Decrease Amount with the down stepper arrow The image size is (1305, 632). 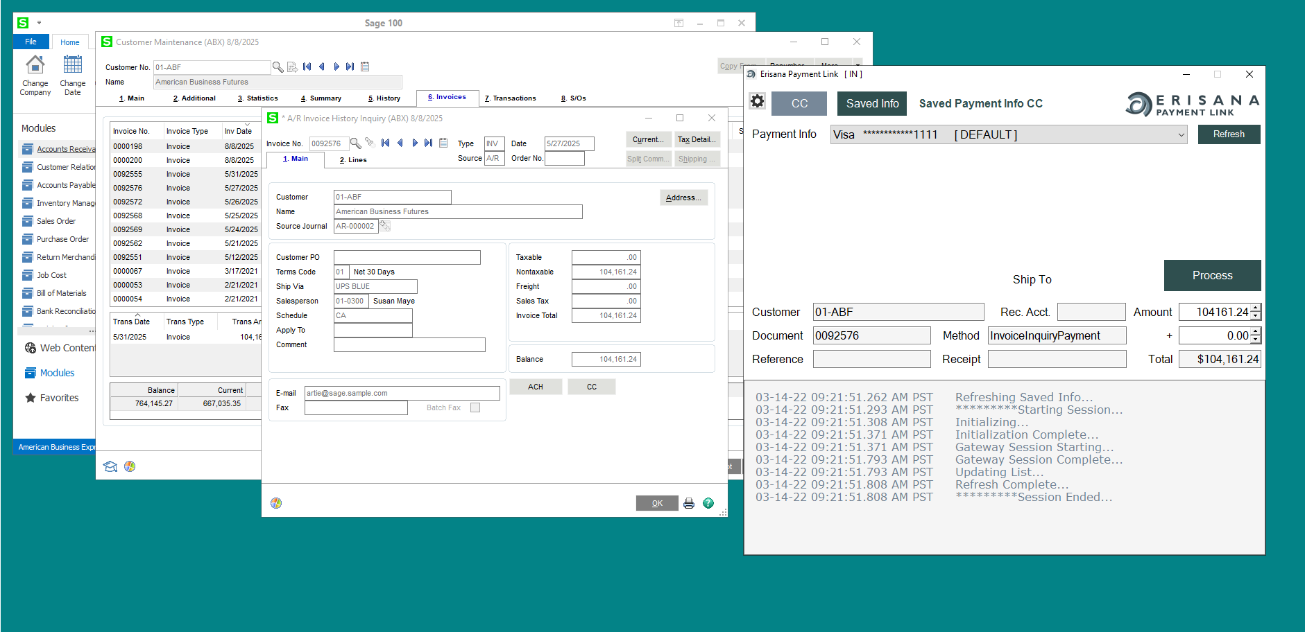click(x=1256, y=316)
